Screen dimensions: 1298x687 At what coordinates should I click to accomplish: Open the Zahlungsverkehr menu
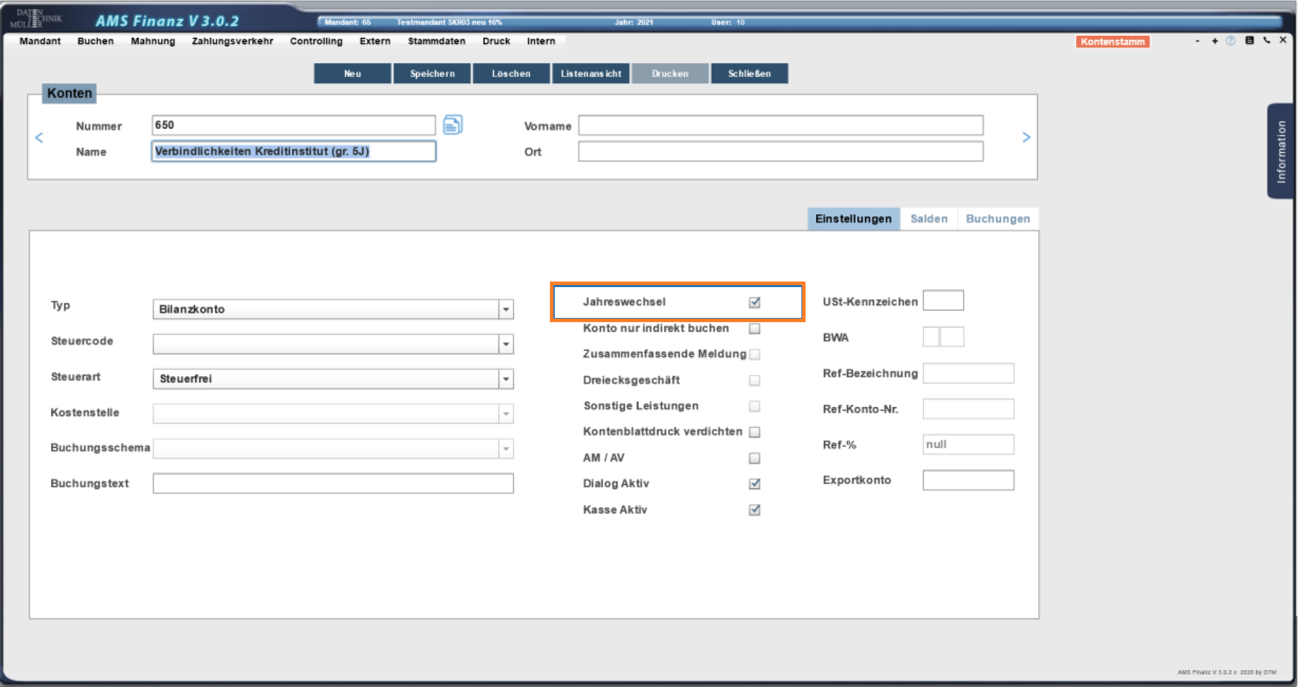coord(233,41)
